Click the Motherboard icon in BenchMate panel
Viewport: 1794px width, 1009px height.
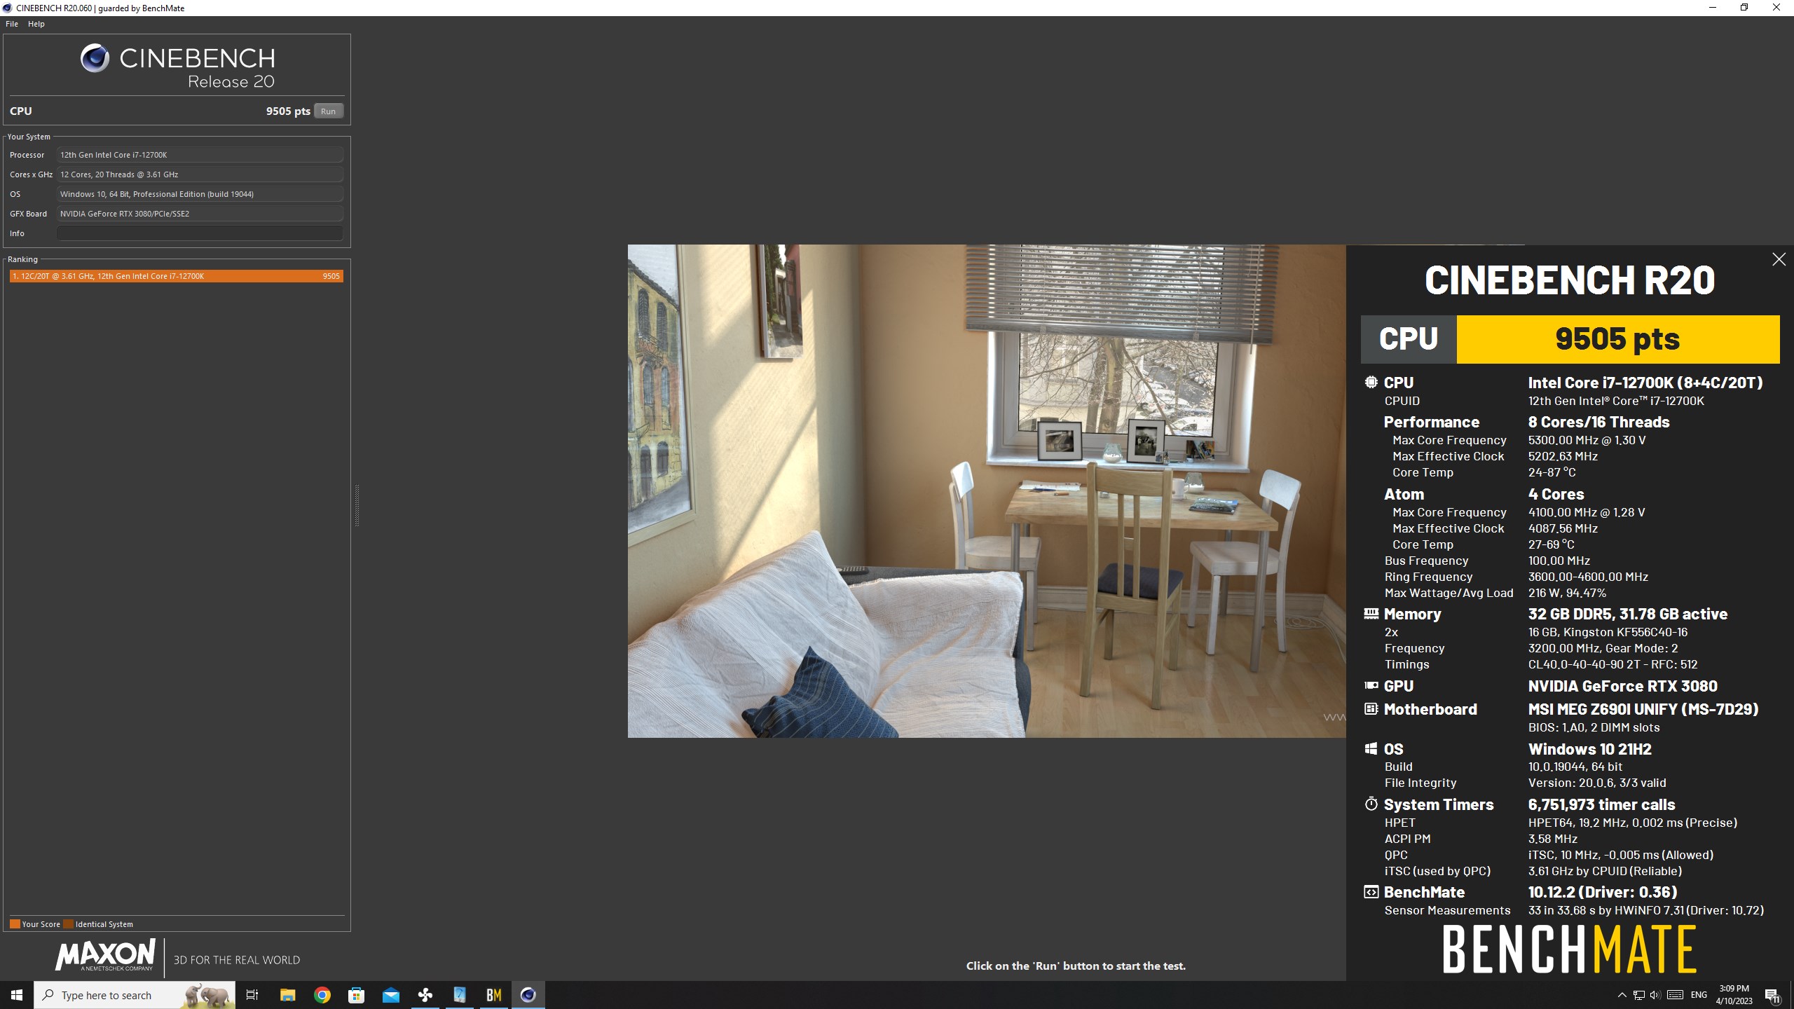(1371, 708)
